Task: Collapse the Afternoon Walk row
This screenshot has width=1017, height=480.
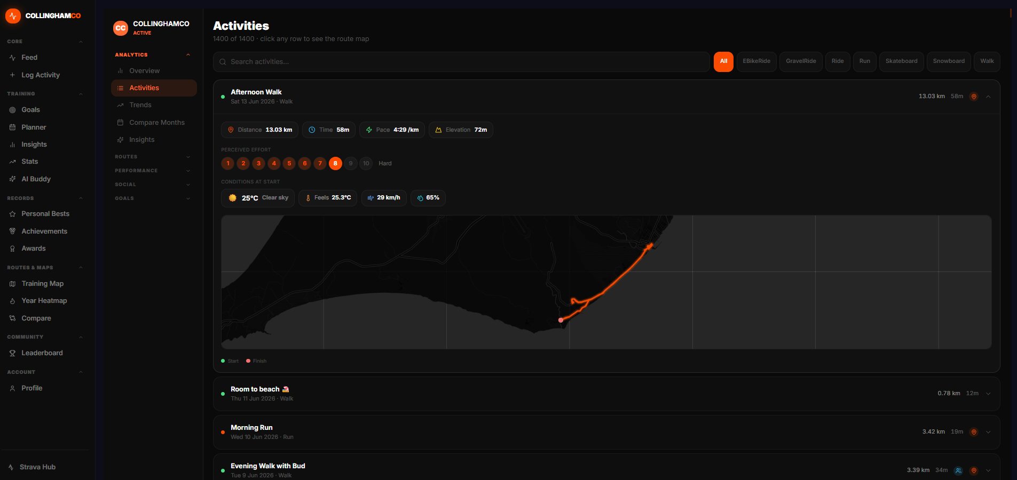Action: tap(988, 97)
